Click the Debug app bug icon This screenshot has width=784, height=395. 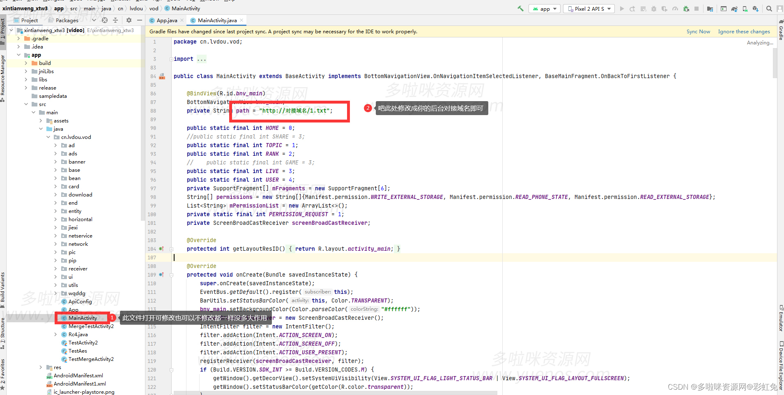pyautogui.click(x=654, y=9)
